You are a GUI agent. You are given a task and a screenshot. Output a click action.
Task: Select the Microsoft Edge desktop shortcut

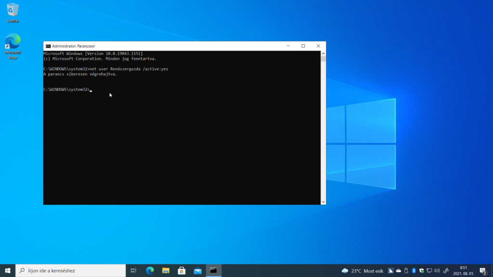(x=13, y=46)
